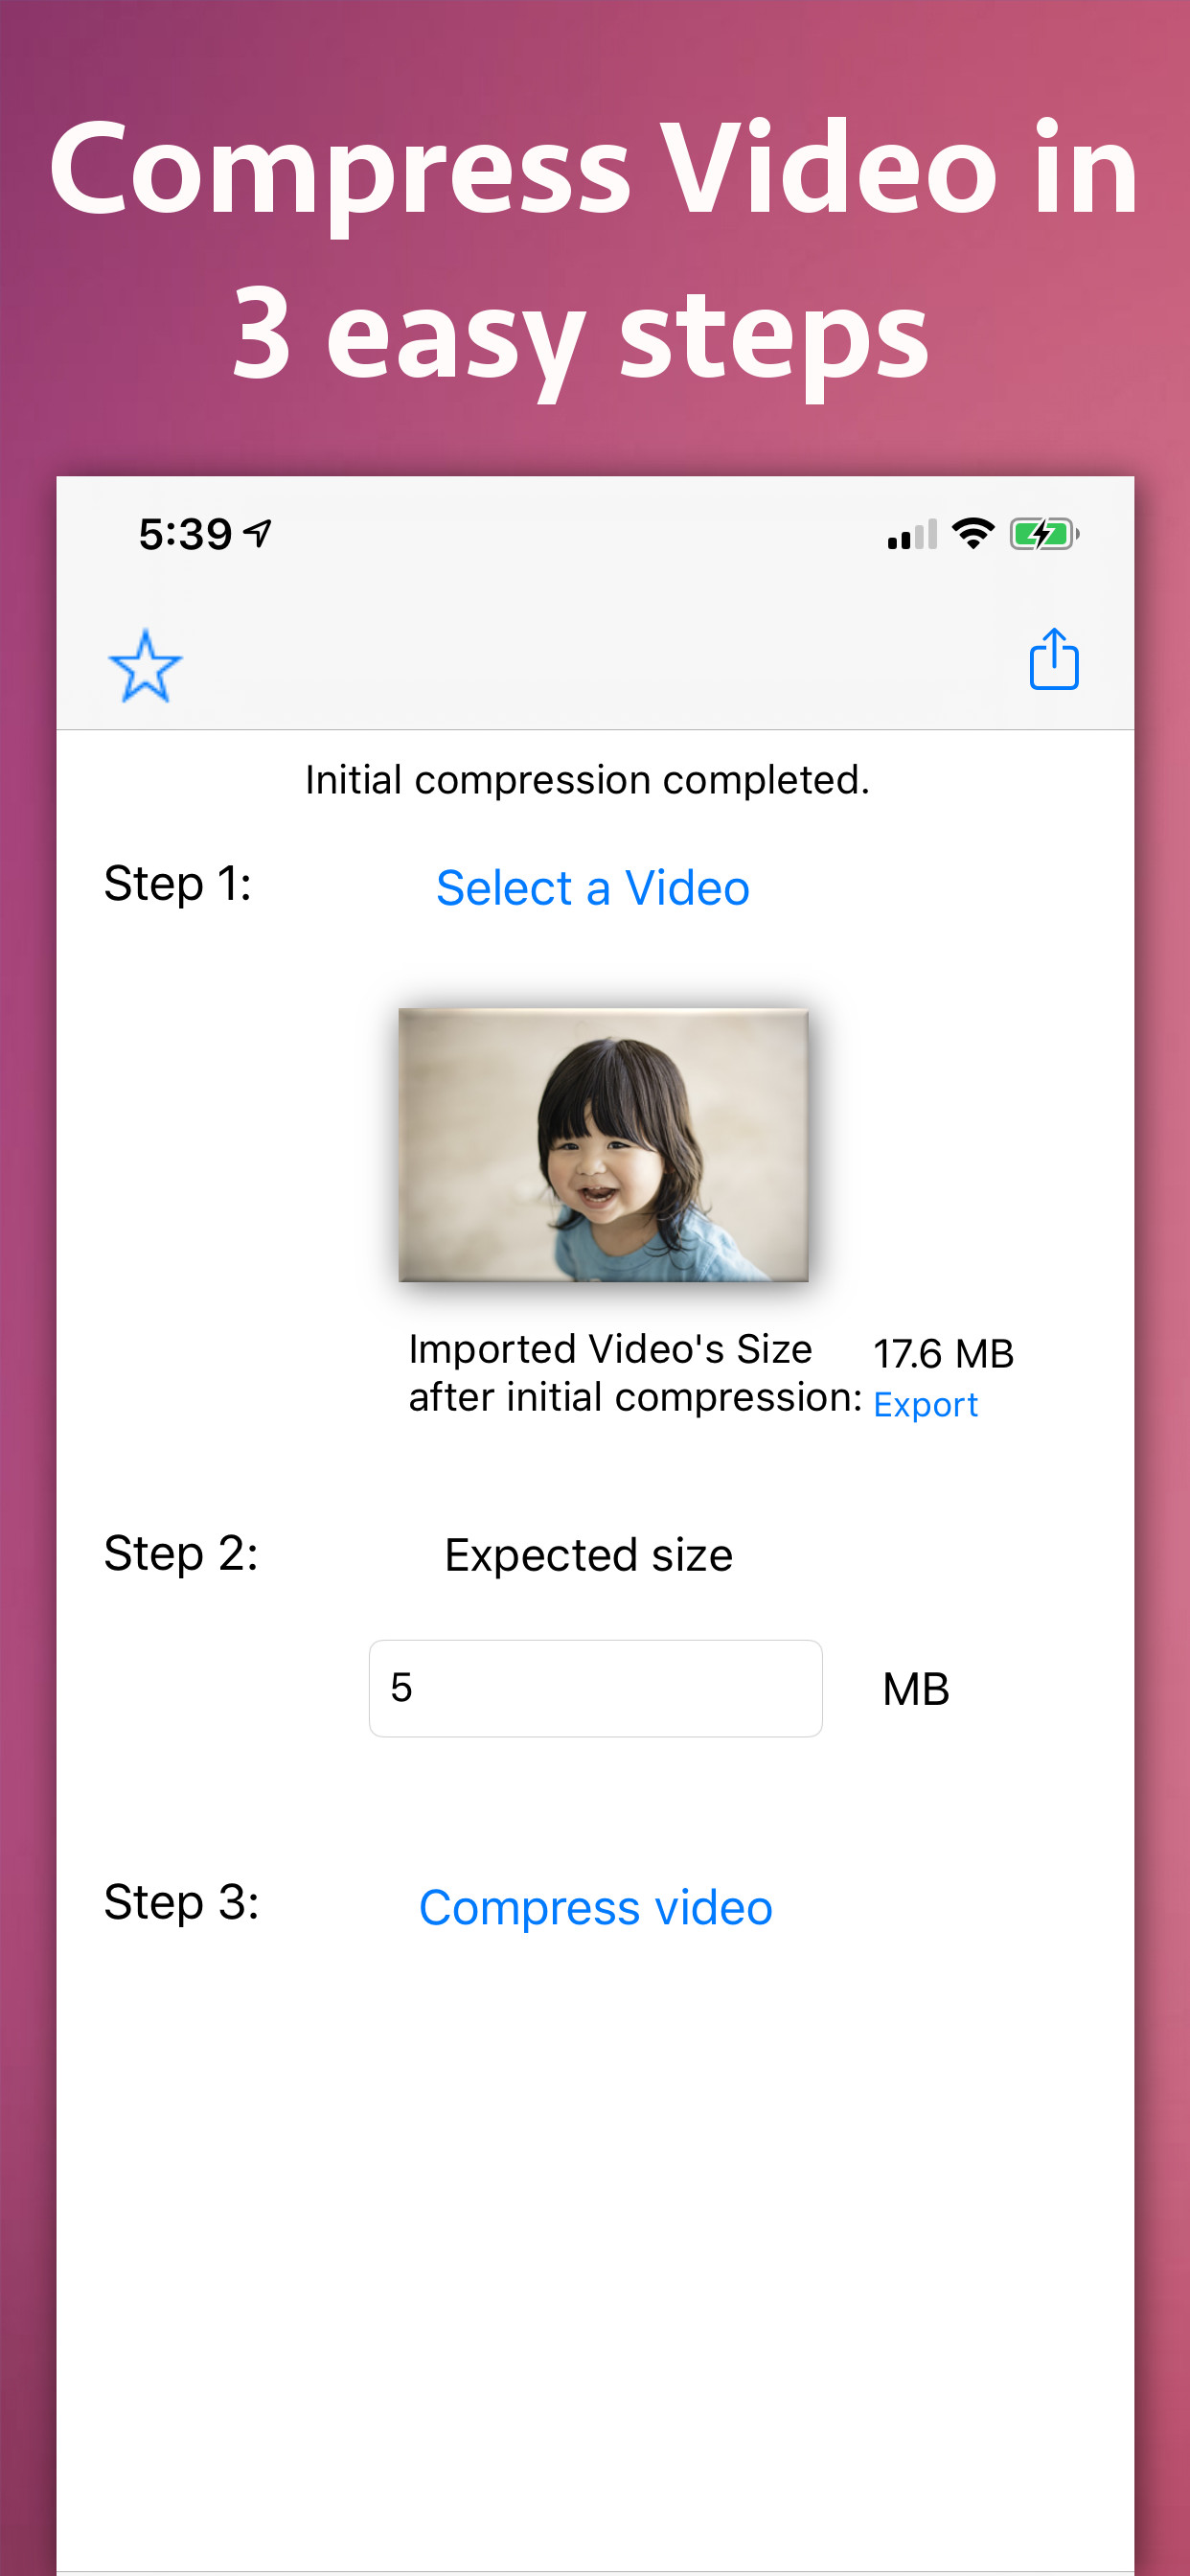Tap the Expected size heading
The image size is (1190, 2576).
588,1556
